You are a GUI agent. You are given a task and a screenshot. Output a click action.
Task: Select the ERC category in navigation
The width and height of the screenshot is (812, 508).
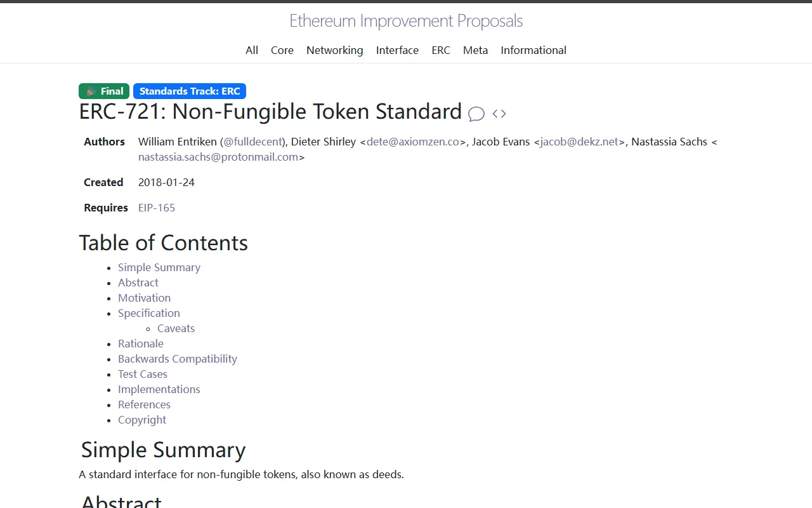pos(441,50)
